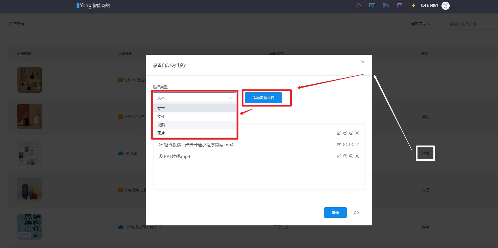Click the PPT模板 product name
Image resolution: width=498 pixels, height=248 pixels.
131,153
